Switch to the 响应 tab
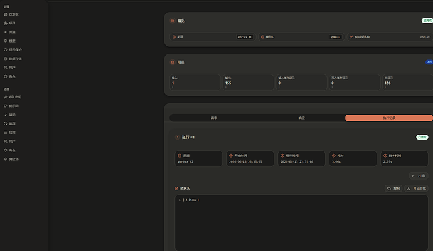This screenshot has width=433, height=251. 302,118
